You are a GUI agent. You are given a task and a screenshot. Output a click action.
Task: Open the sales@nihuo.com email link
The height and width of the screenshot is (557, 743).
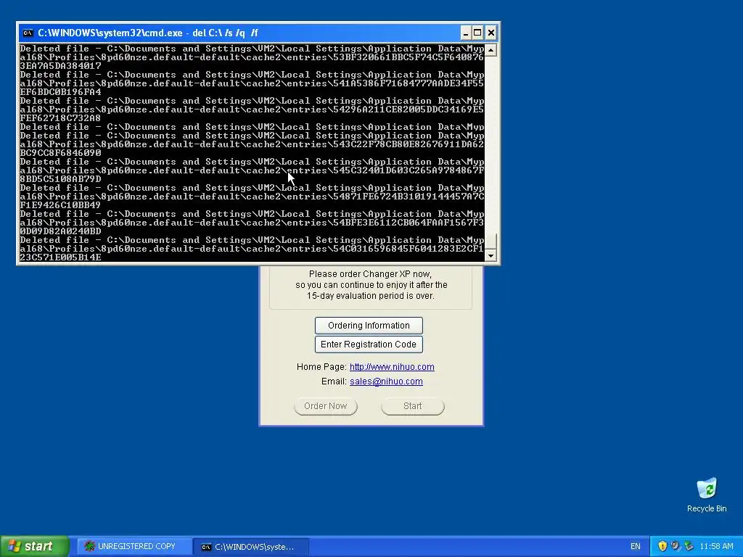tap(386, 381)
